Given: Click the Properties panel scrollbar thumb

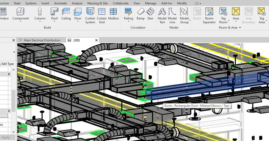Looking at the screenshot, I should (x=14, y=101).
